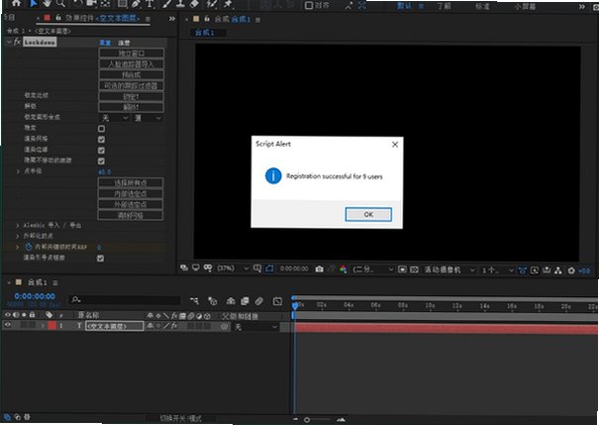This screenshot has width=599, height=425.
Task: Switch to the 标准 workspace tab
Action: coord(482,7)
